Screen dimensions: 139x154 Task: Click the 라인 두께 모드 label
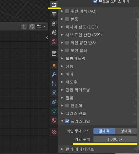[x=78, y=131]
